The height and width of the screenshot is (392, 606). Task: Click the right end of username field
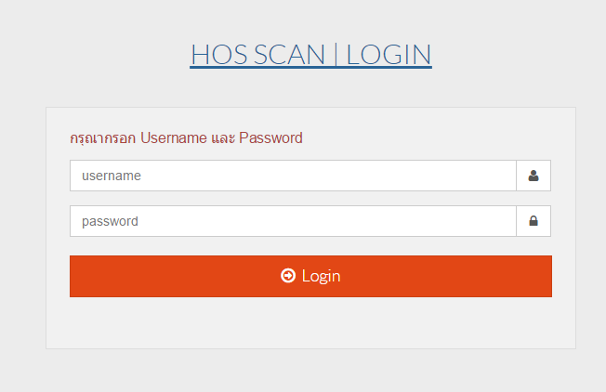tap(507, 176)
